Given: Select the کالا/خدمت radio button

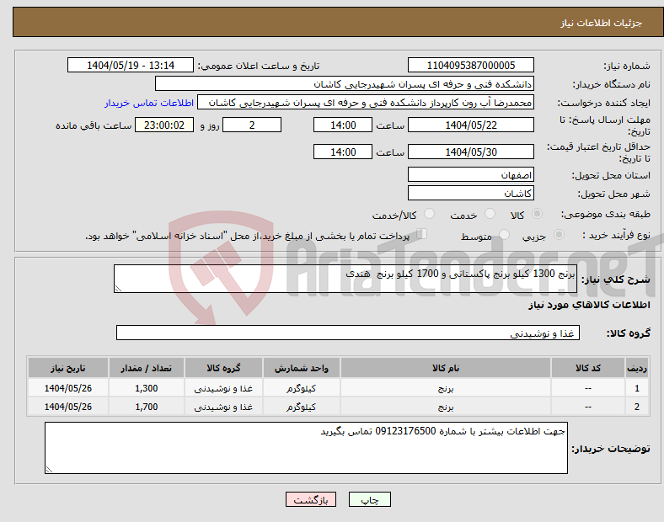Looking at the screenshot, I should pos(430,216).
